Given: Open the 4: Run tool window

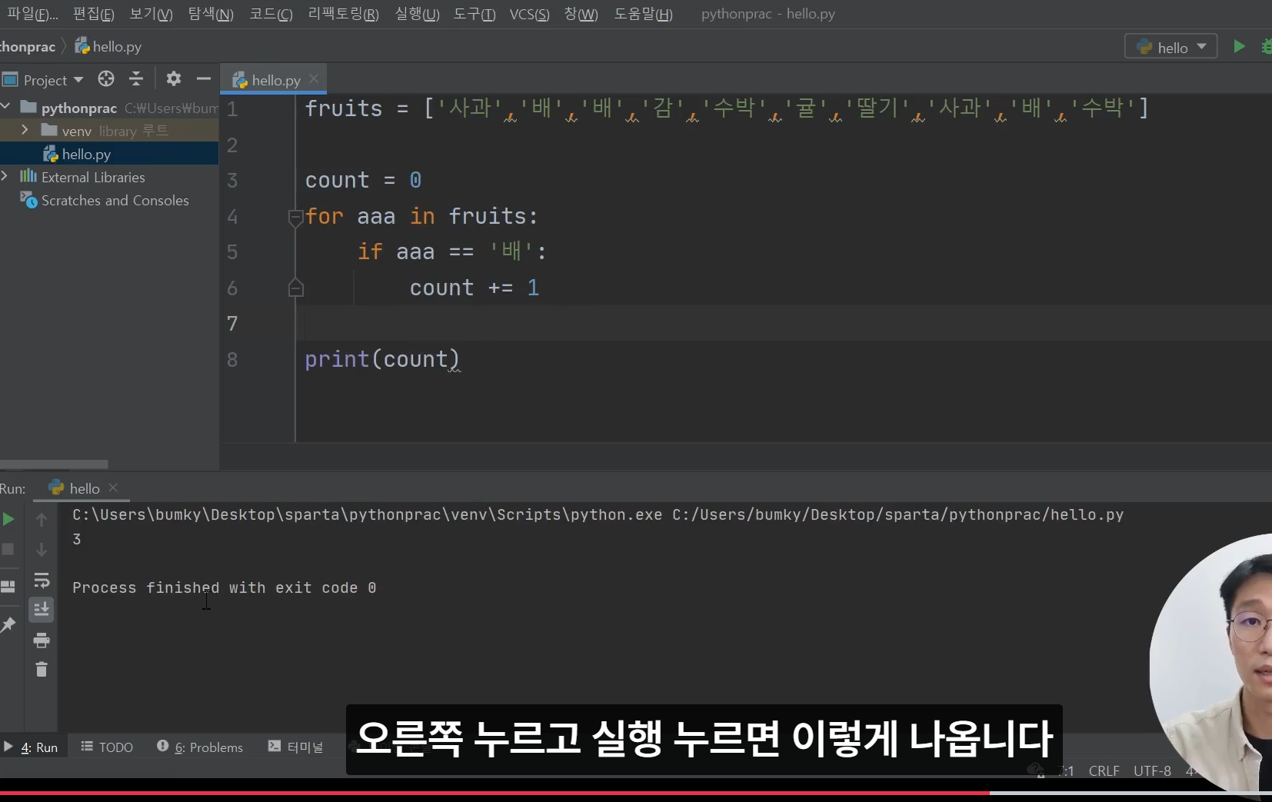Looking at the screenshot, I should pos(32,747).
